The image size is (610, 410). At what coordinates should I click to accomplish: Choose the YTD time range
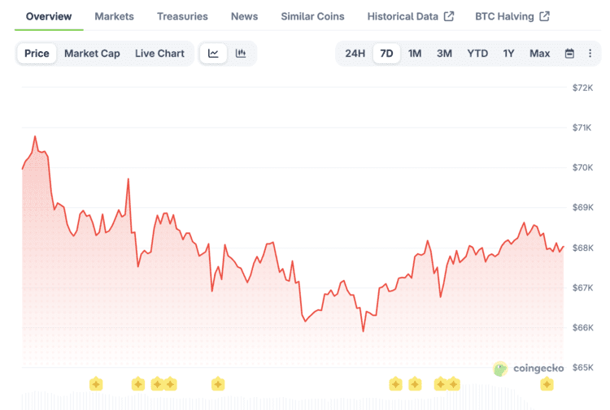click(477, 54)
